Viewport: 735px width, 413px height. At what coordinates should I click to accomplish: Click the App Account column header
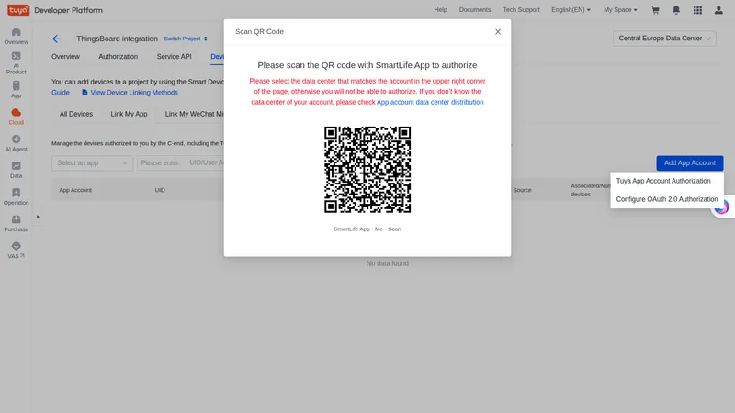[x=75, y=190]
